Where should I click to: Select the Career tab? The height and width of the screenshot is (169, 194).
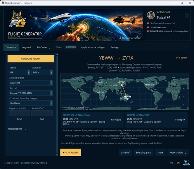tap(59, 47)
